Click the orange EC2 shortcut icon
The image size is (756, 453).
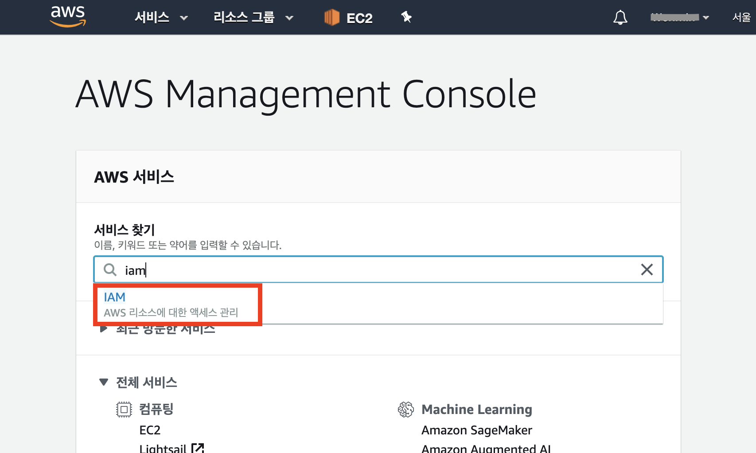pyautogui.click(x=332, y=17)
